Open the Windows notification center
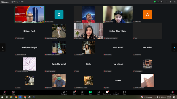Image resolution: width=177 pixels, height=99 pixels. coord(174,97)
